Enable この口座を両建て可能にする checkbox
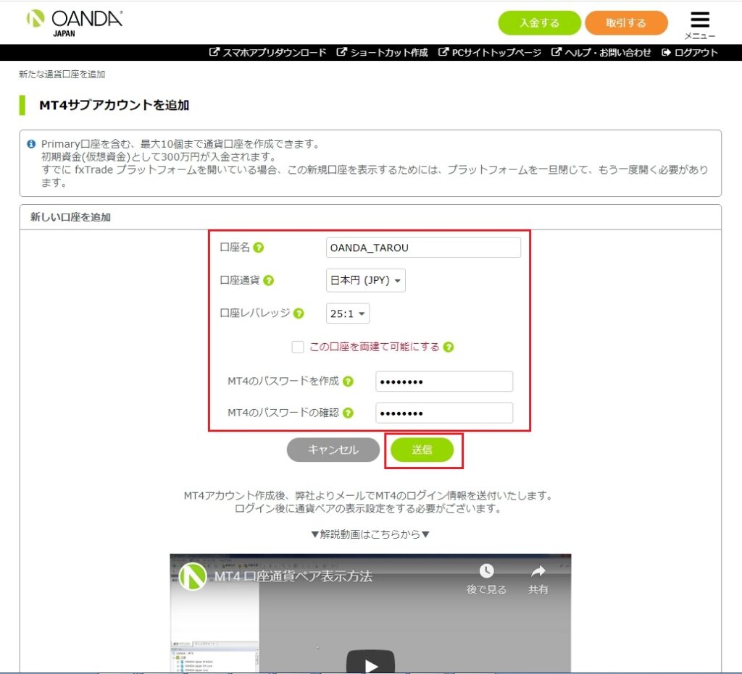 tap(298, 347)
